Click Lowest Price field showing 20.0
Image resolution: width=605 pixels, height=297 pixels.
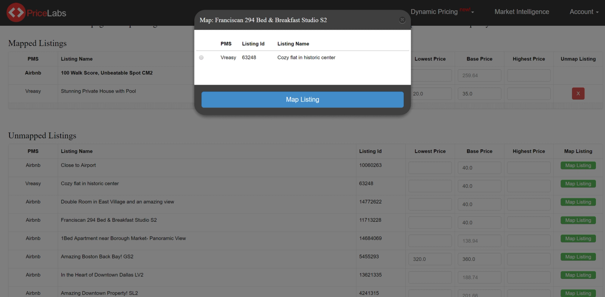(x=431, y=94)
